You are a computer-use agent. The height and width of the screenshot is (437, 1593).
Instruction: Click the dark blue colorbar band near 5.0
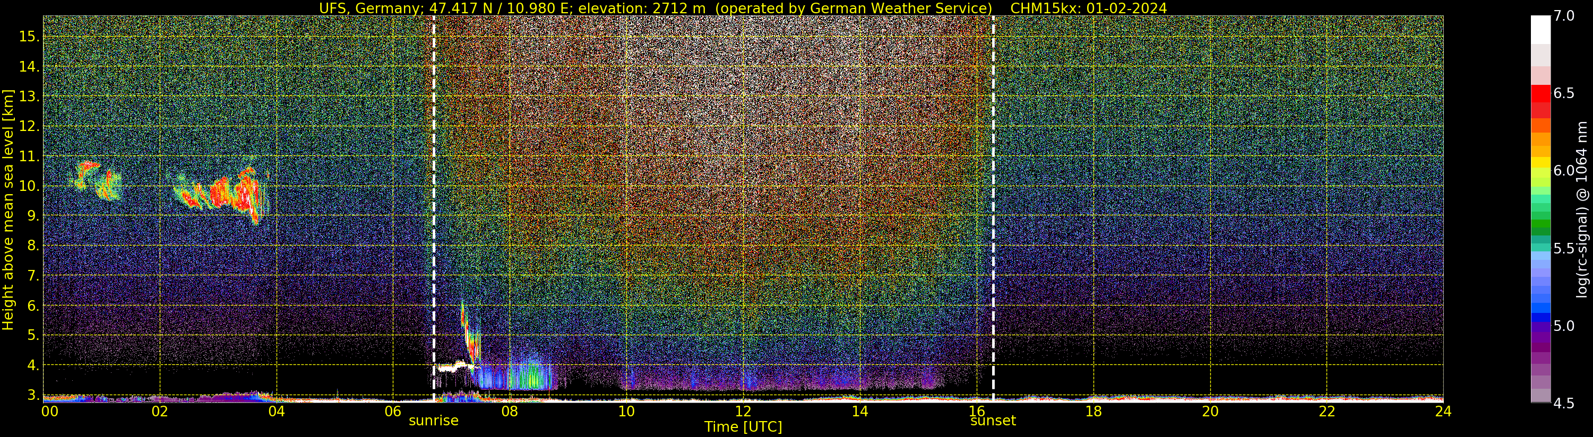pos(1540,318)
